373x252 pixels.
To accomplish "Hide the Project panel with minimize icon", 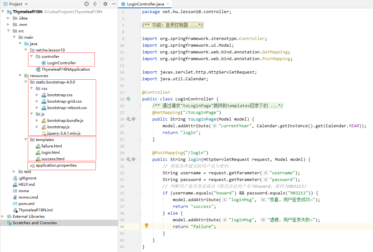I will point(114,4).
